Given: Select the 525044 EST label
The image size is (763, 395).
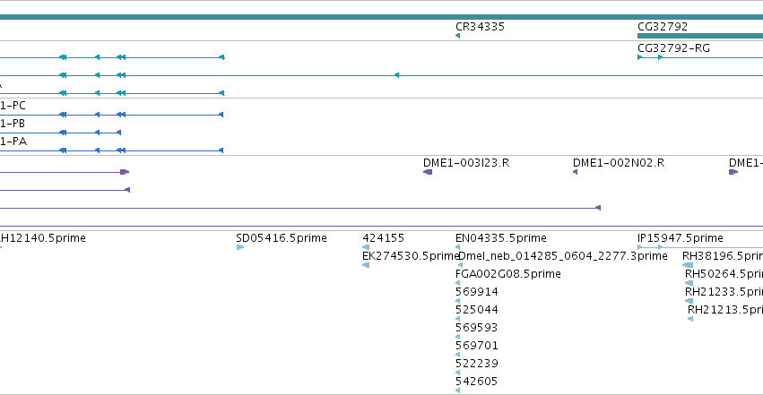Looking at the screenshot, I should (477, 310).
